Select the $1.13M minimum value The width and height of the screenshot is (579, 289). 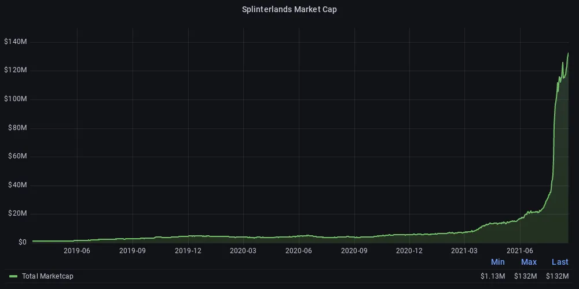click(493, 276)
